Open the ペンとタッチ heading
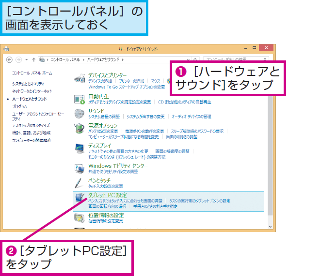The height and width of the screenshot is (276, 320). pyautogui.click(x=99, y=180)
